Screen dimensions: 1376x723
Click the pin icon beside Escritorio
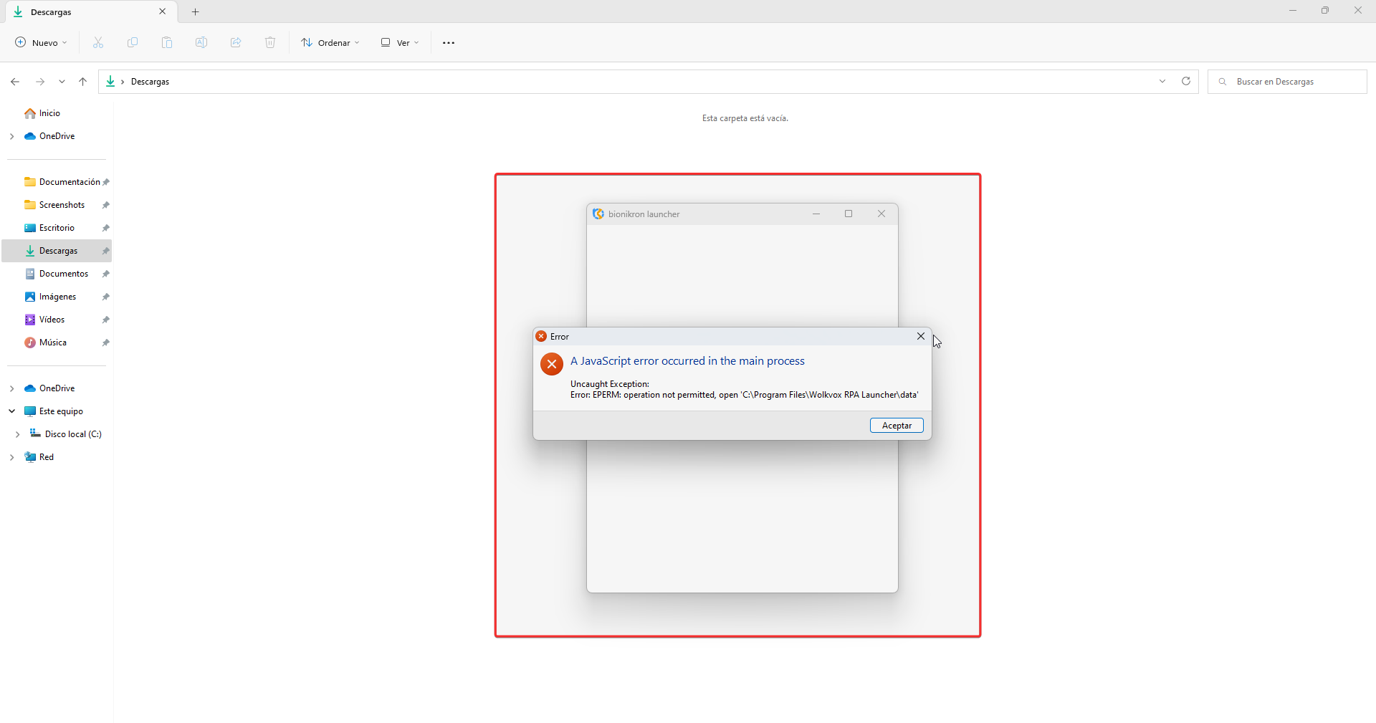[x=106, y=228]
